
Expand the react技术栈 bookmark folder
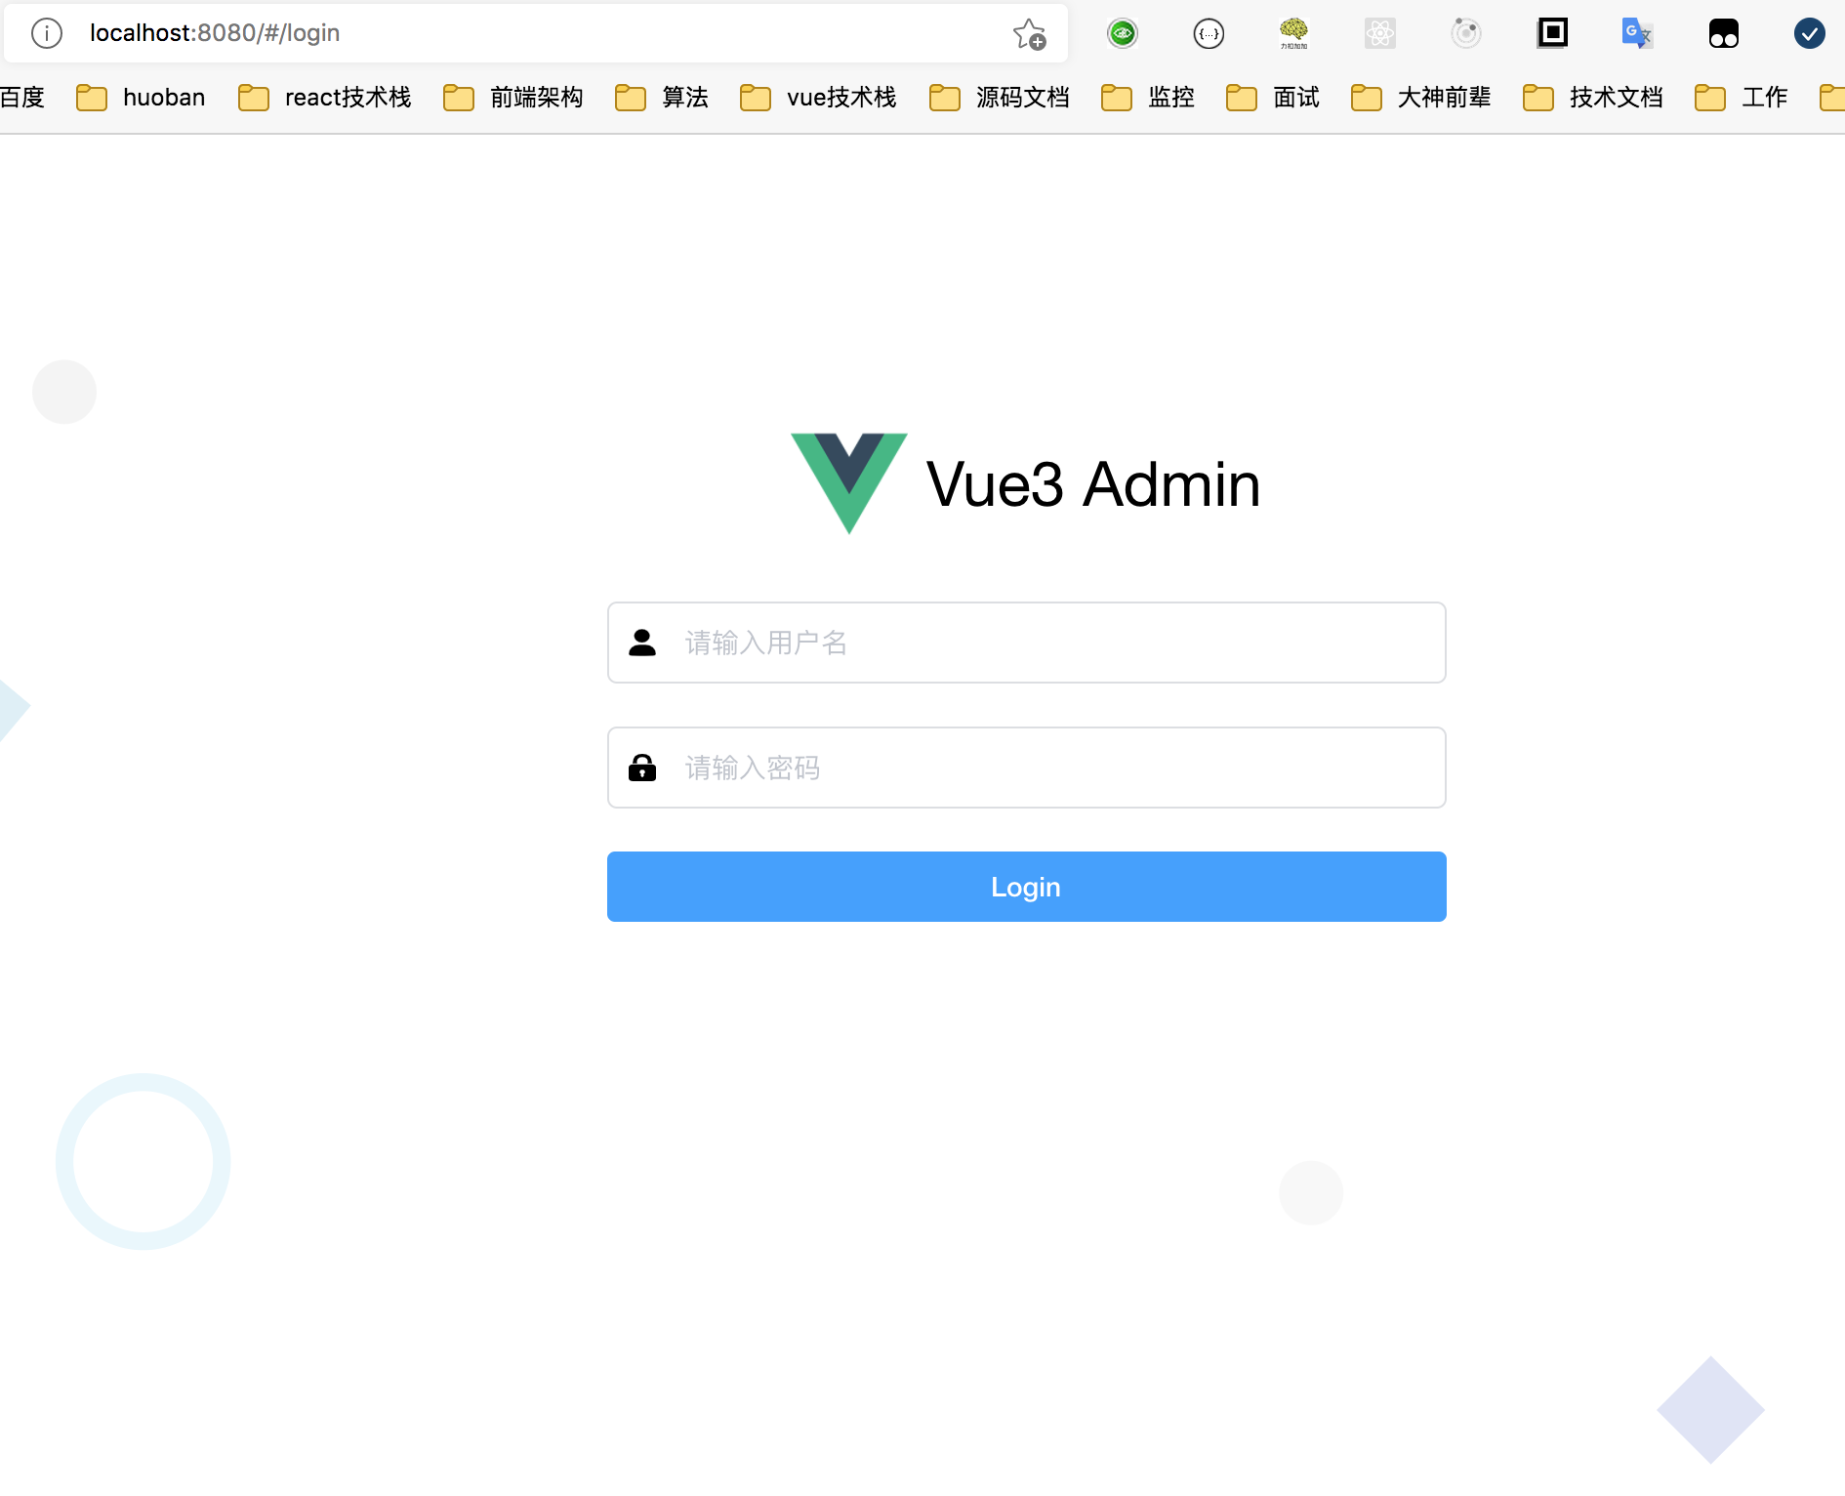click(x=325, y=98)
